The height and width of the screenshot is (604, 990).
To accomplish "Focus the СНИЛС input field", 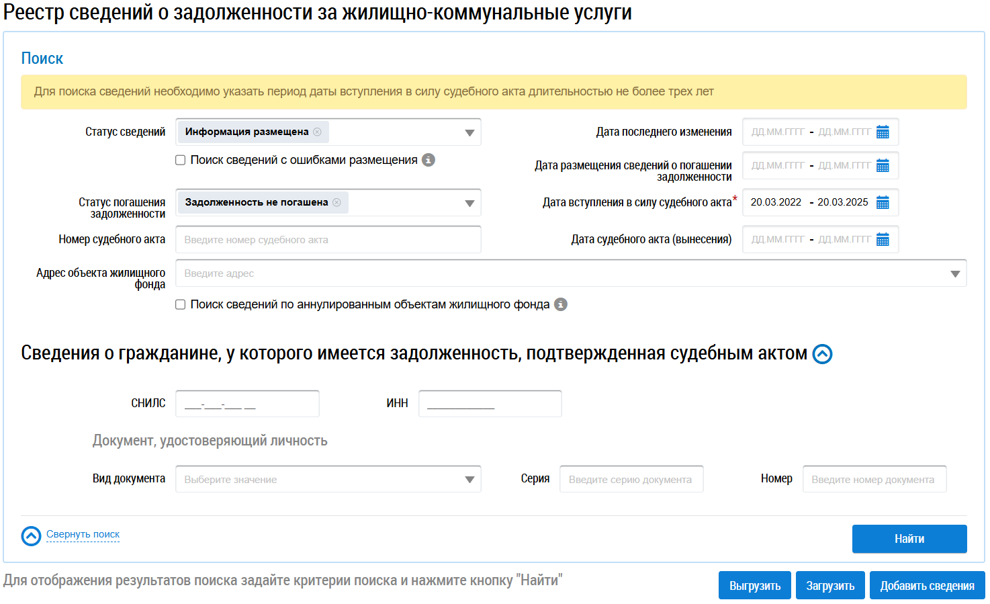I will (247, 404).
